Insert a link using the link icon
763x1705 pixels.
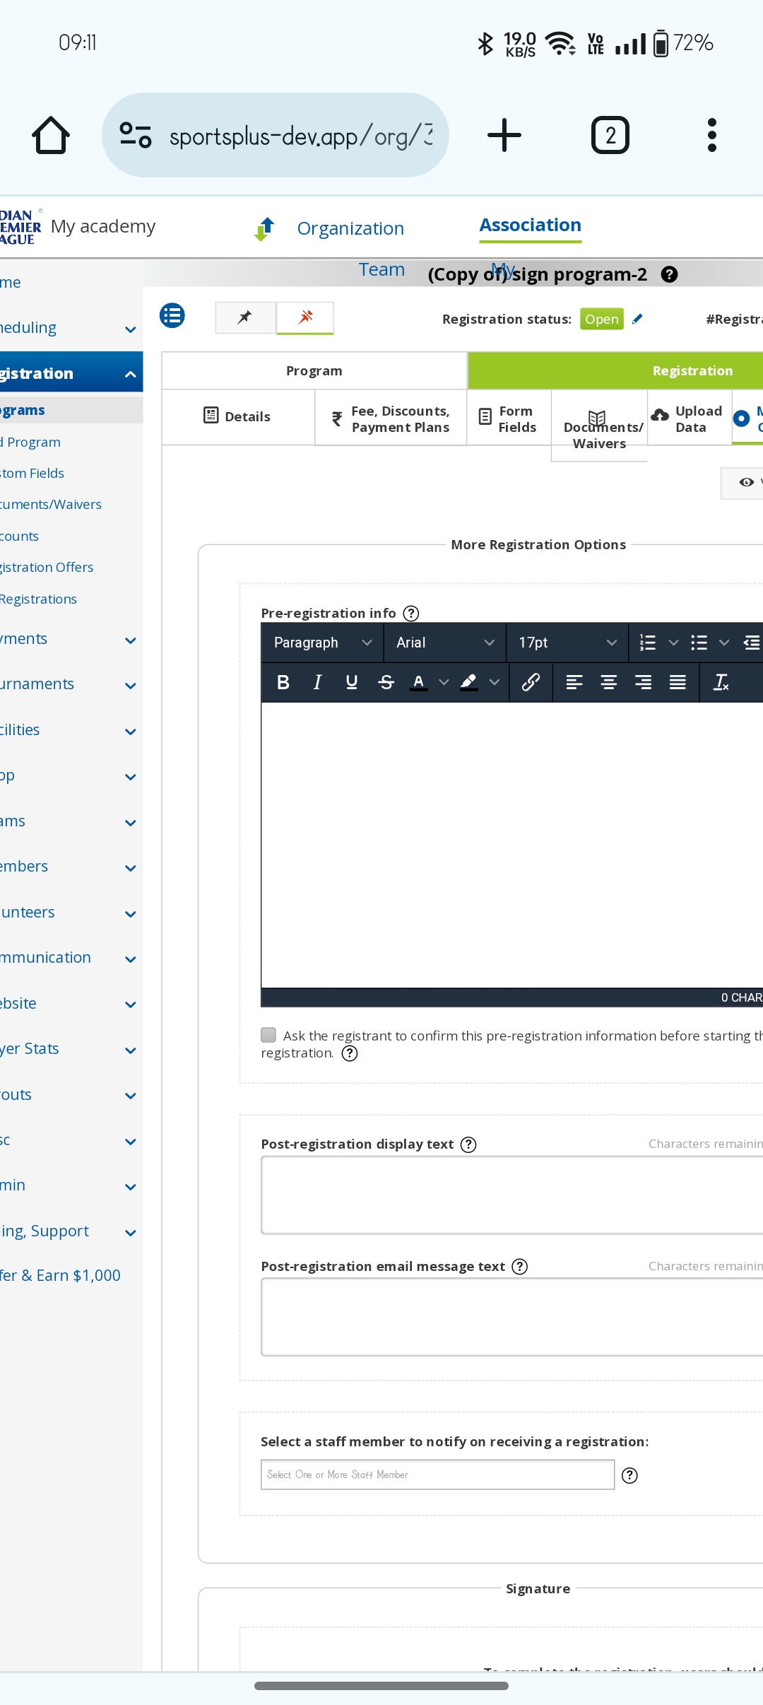click(531, 682)
